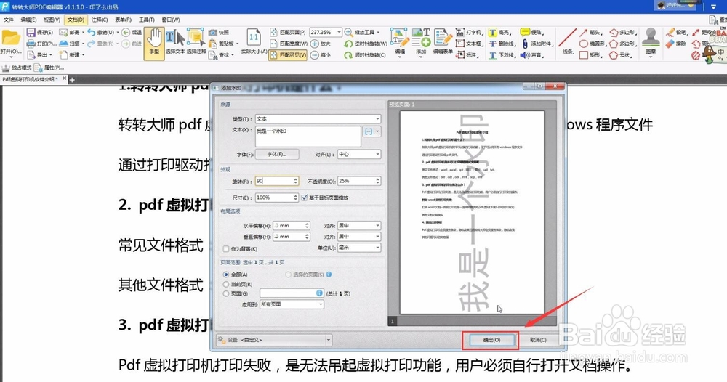The width and height of the screenshot is (727, 382).
Task: Click the 独占模式 exclusive mode icon
Action: coord(6,68)
